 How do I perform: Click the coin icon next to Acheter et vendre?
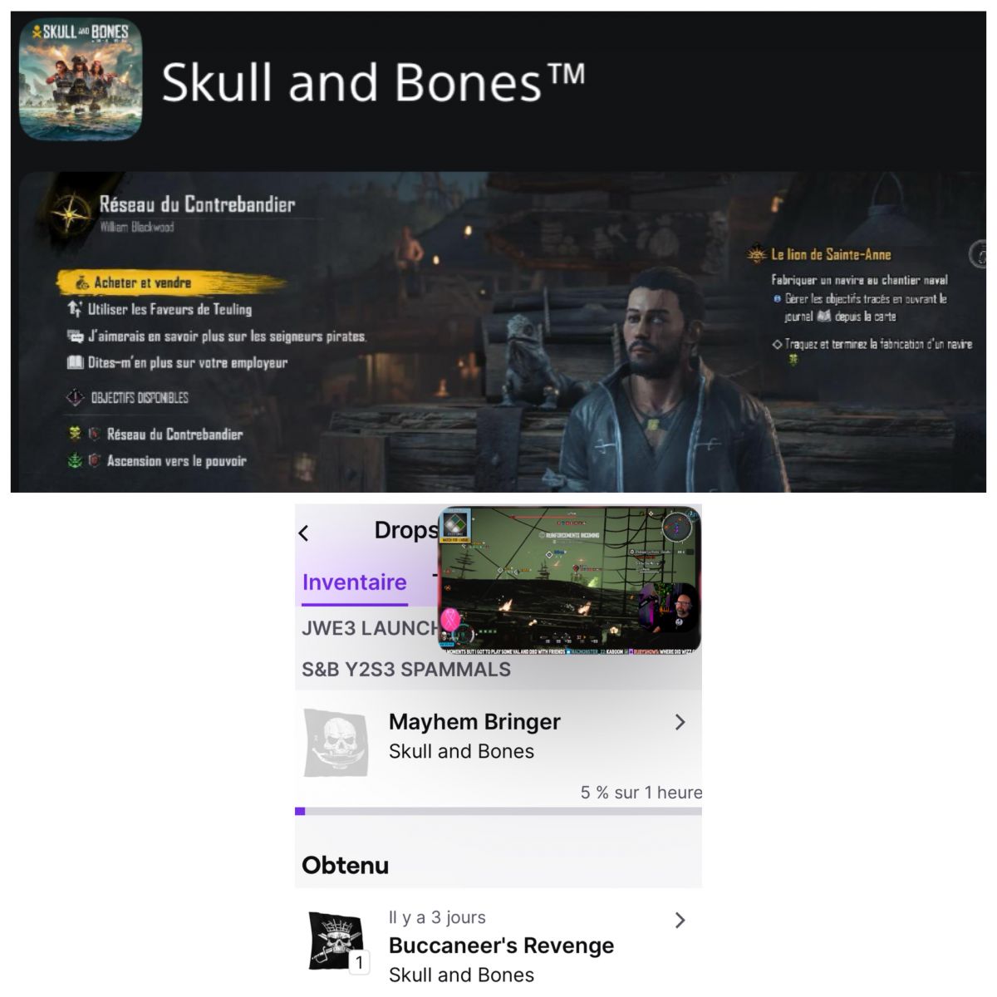click(x=82, y=283)
